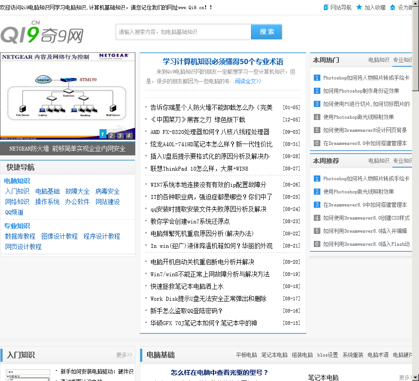Screen dimensions: 419x381
Task: Open AMD FX-8320处理器 article
Action: click(x=210, y=132)
